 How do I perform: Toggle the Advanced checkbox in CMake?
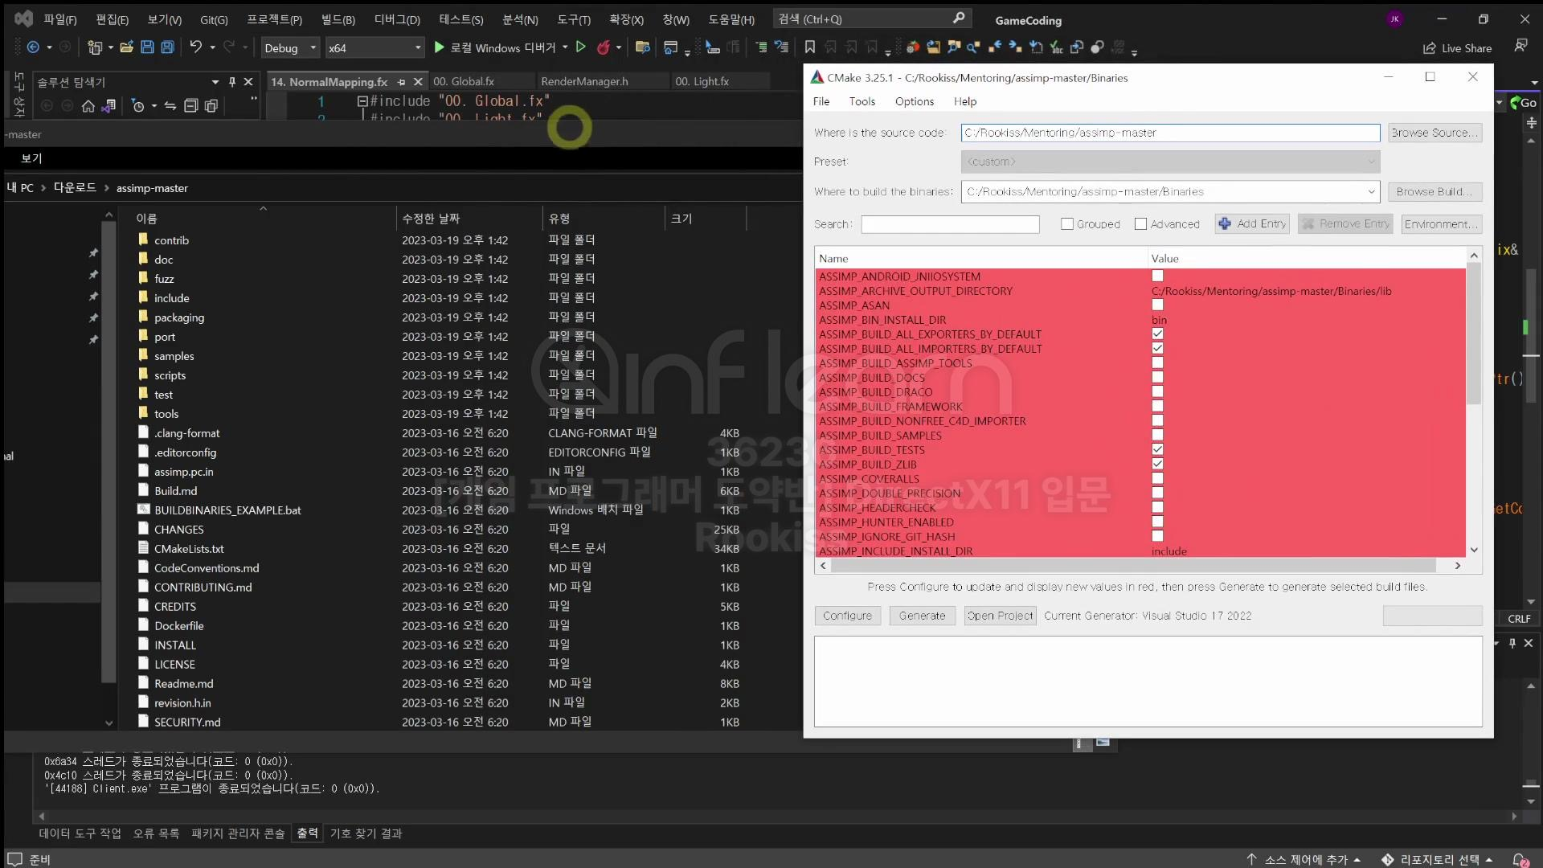point(1140,224)
